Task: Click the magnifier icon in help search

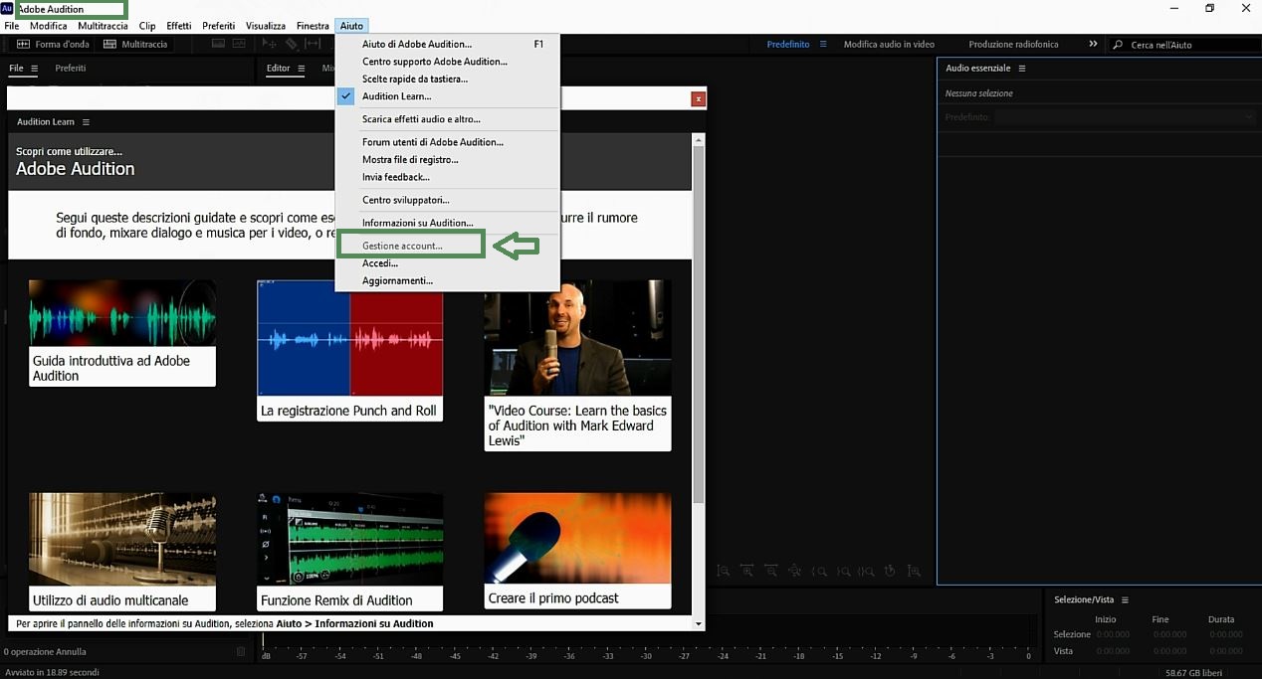Action: (x=1119, y=45)
